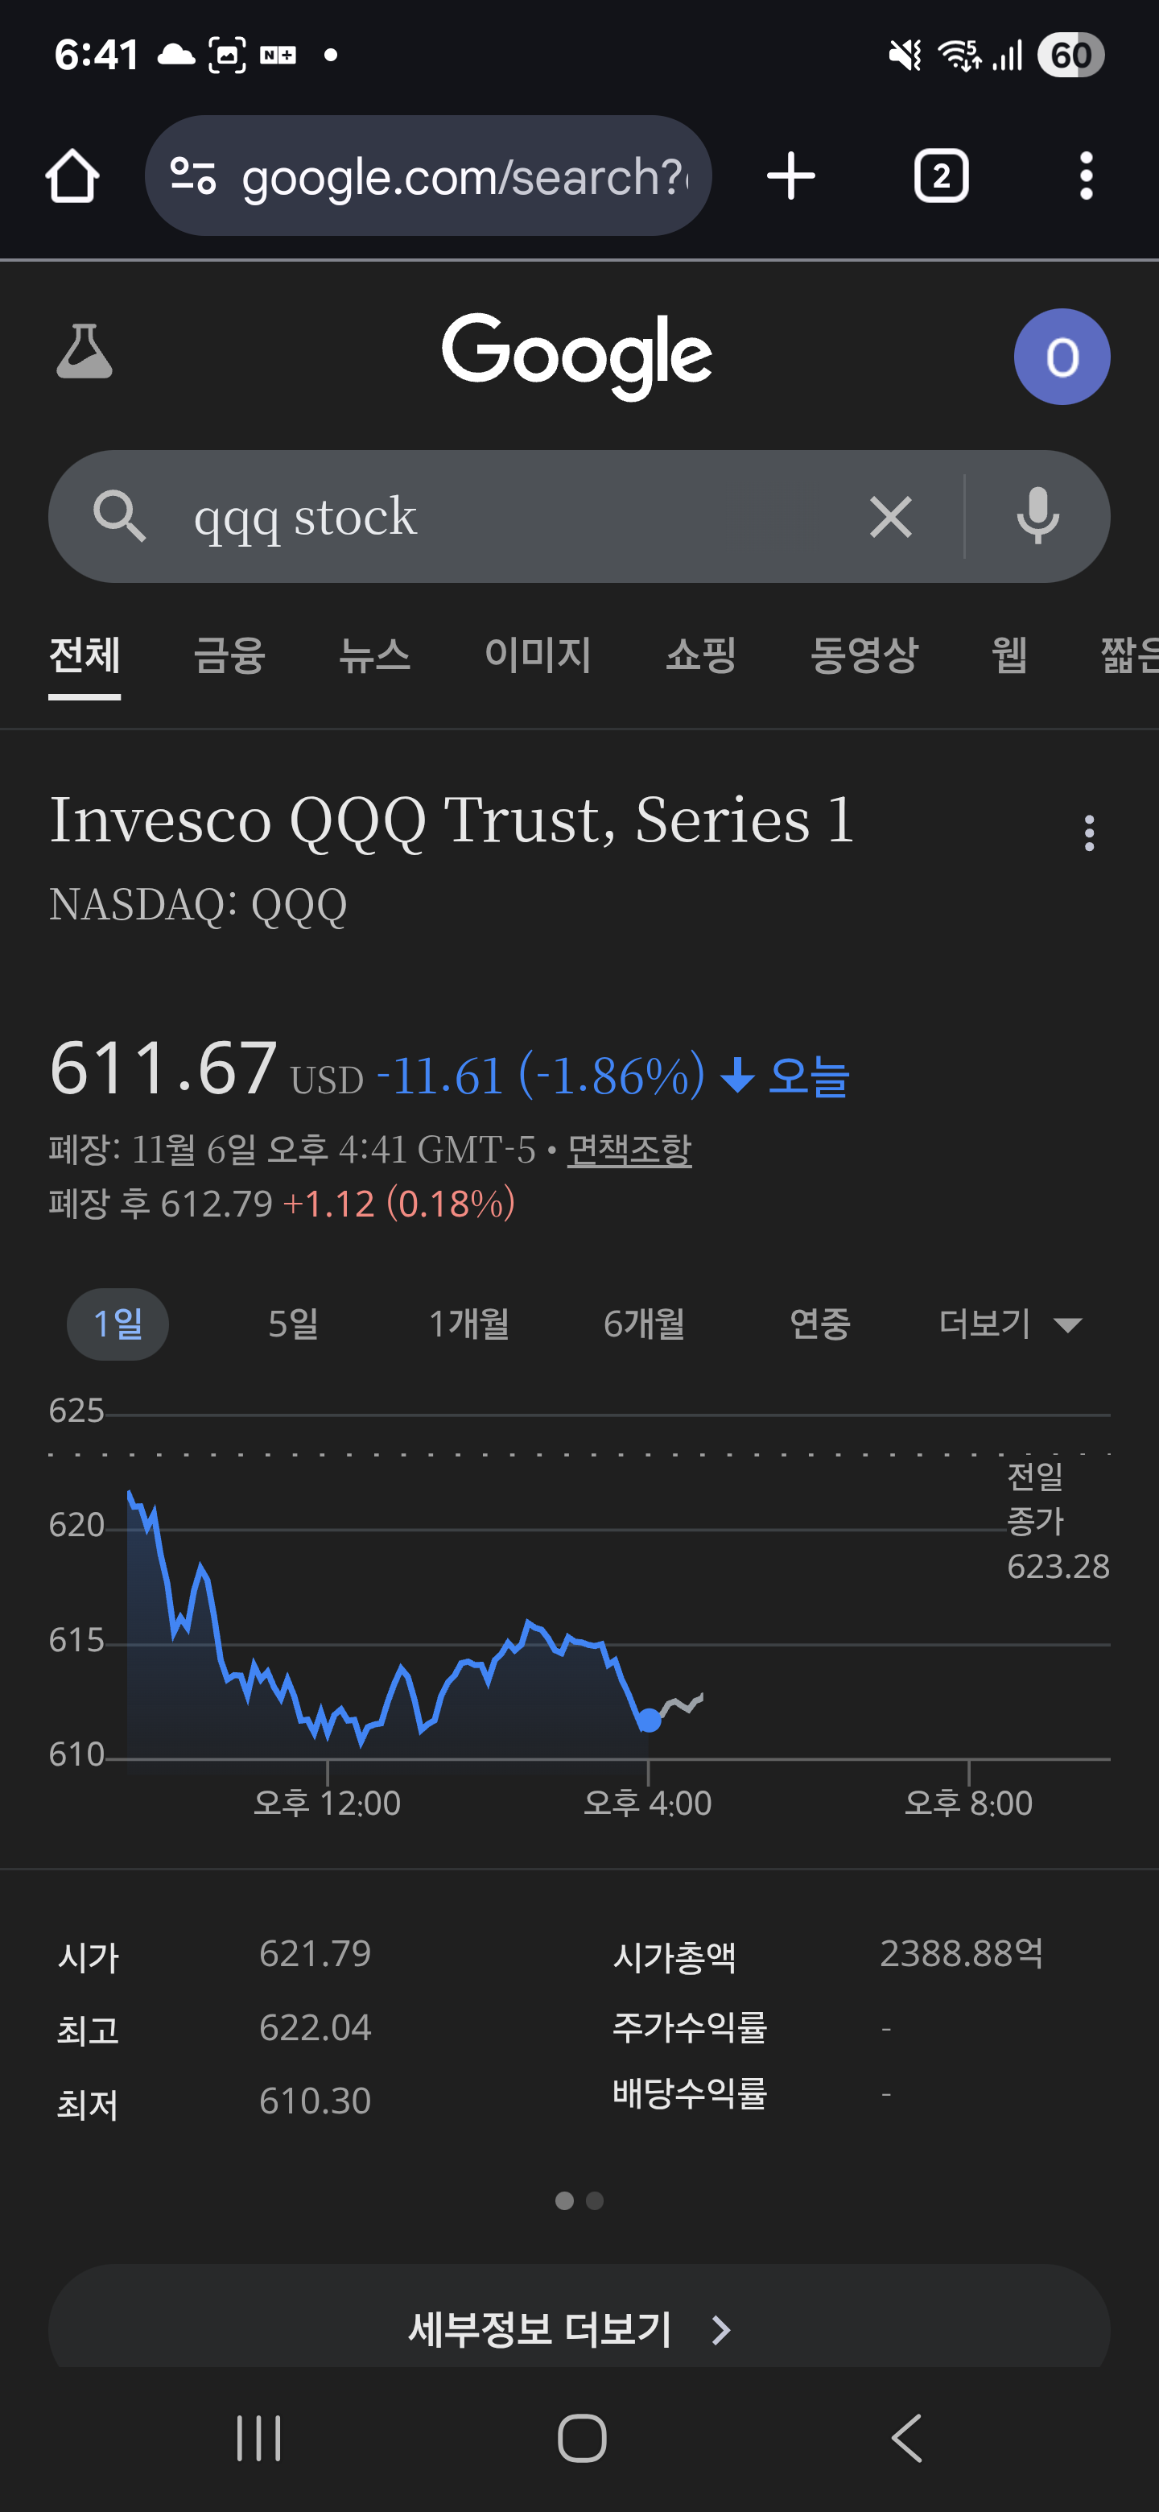Tap the blue closing-price marker on chart

pyautogui.click(x=648, y=1721)
